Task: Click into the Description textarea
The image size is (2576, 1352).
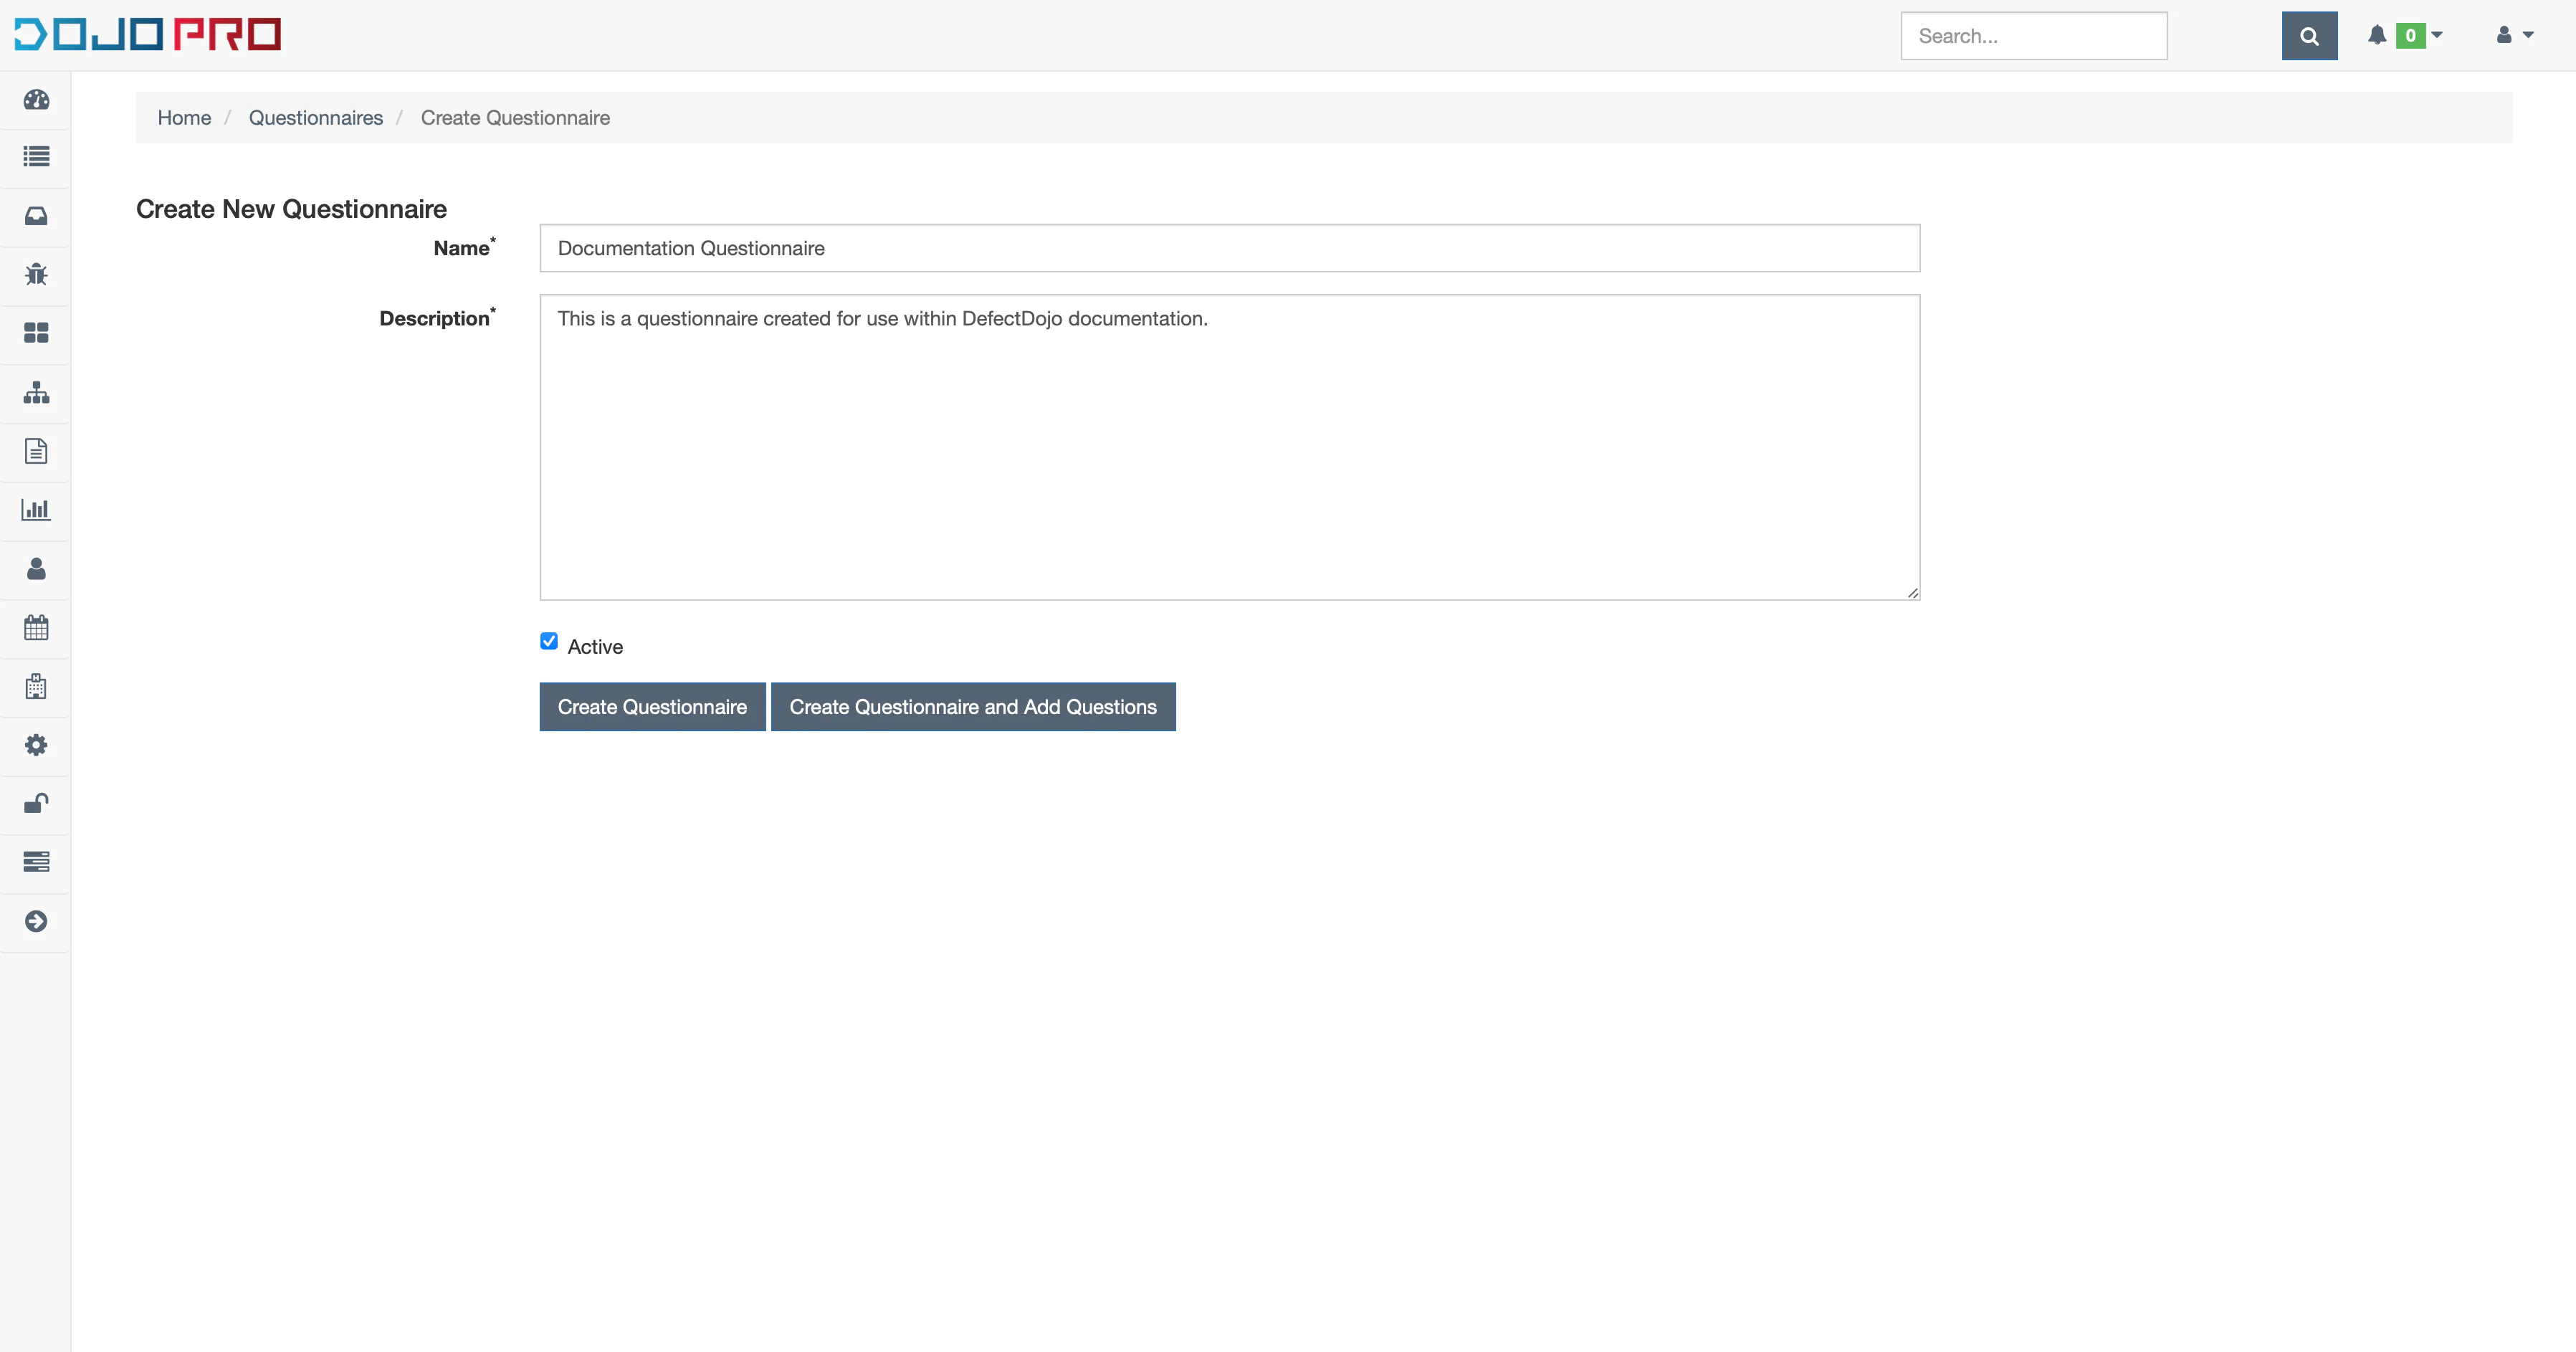Action: 1230,447
